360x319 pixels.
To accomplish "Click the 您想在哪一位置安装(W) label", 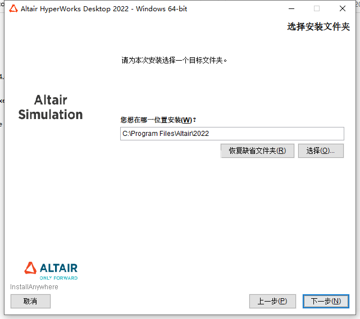I will [x=158, y=120].
